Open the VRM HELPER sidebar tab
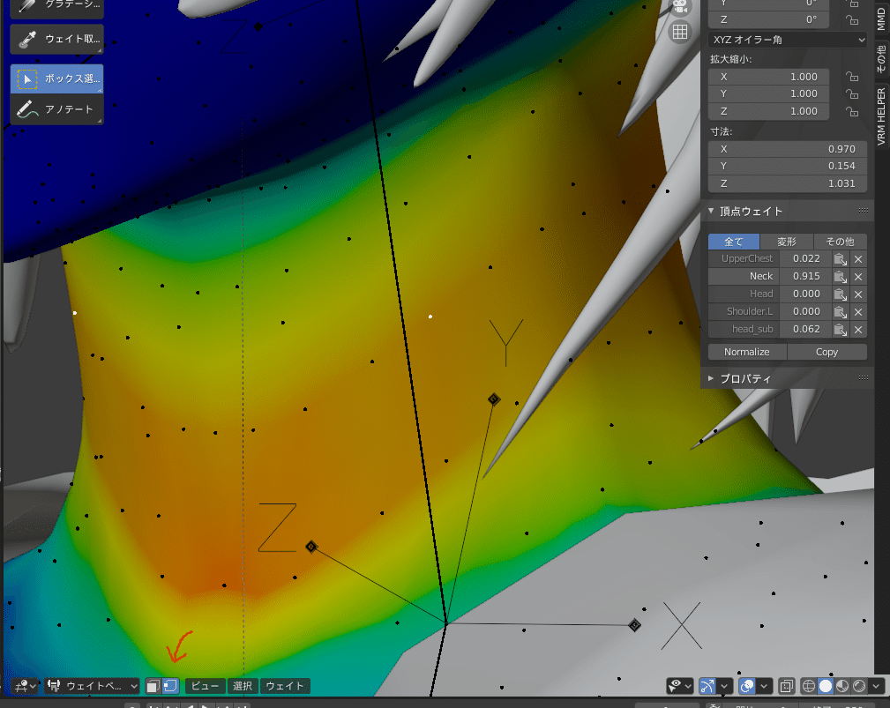The width and height of the screenshot is (890, 708). click(881, 116)
